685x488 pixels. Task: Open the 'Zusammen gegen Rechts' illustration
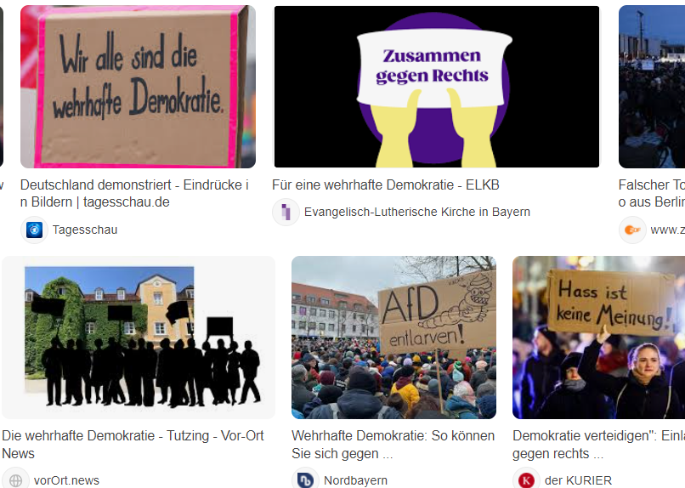[x=437, y=87]
